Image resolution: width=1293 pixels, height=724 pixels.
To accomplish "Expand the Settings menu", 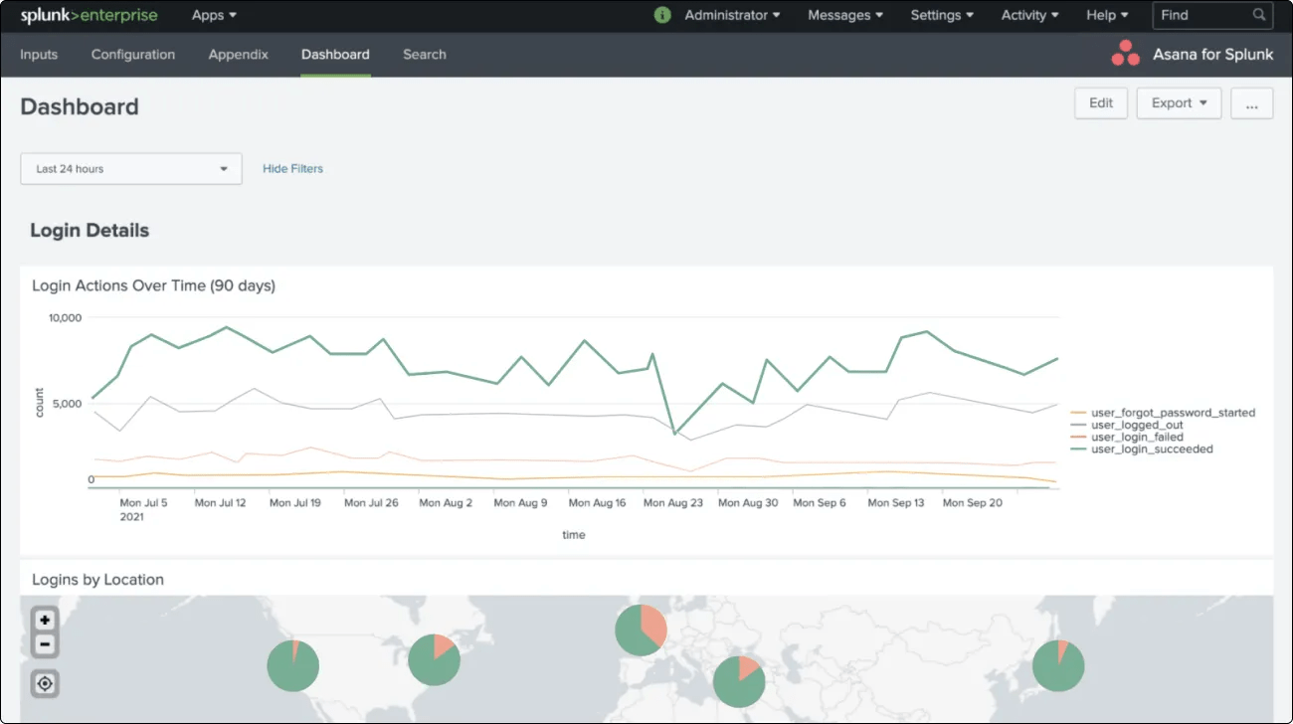I will pos(941,15).
